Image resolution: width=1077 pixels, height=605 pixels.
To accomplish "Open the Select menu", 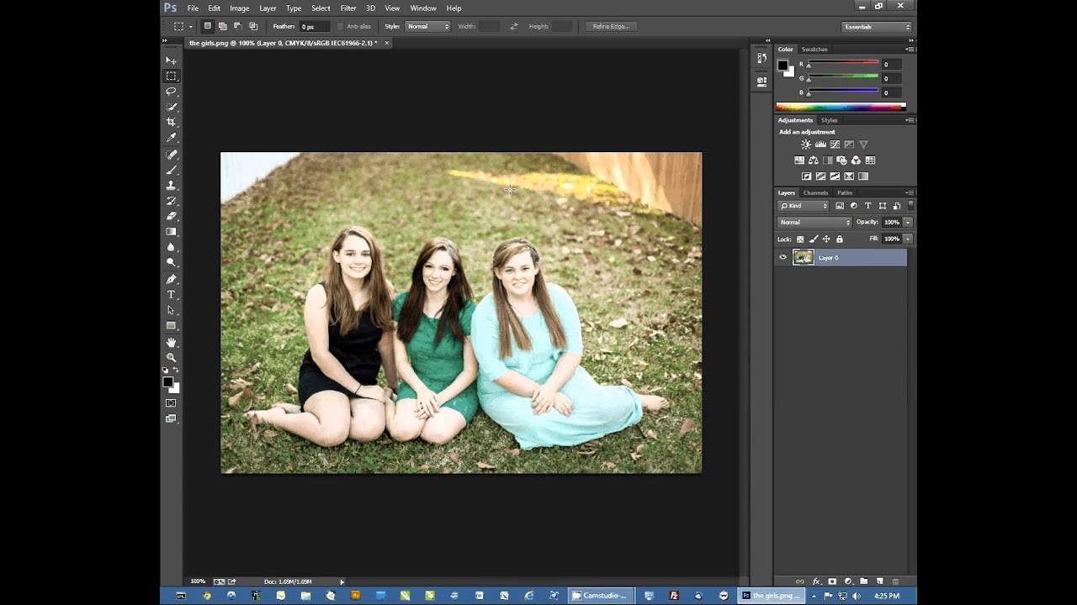I will 321,8.
